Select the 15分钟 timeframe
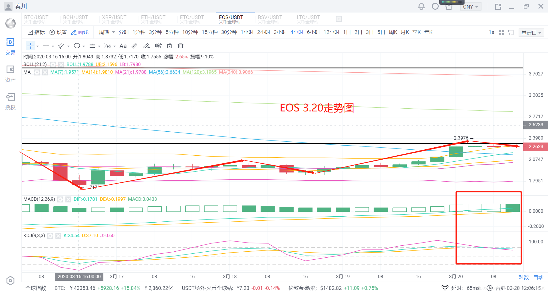The width and height of the screenshot is (548, 293). pyautogui.click(x=210, y=32)
